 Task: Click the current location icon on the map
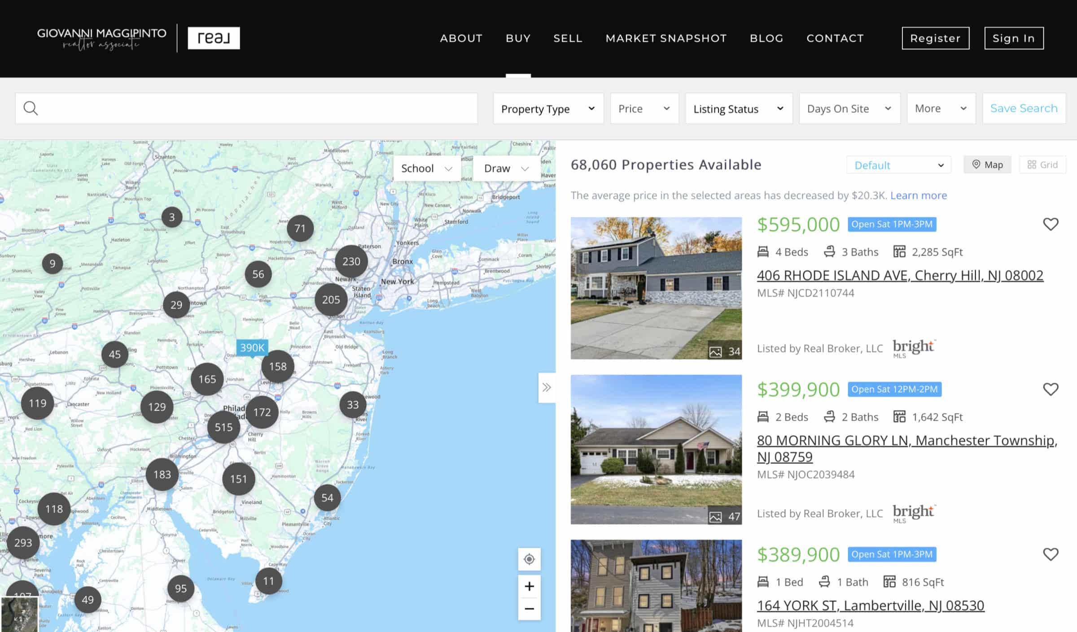(x=529, y=559)
